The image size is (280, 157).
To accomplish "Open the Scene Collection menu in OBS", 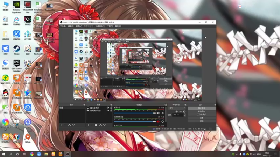I will click(100, 26).
